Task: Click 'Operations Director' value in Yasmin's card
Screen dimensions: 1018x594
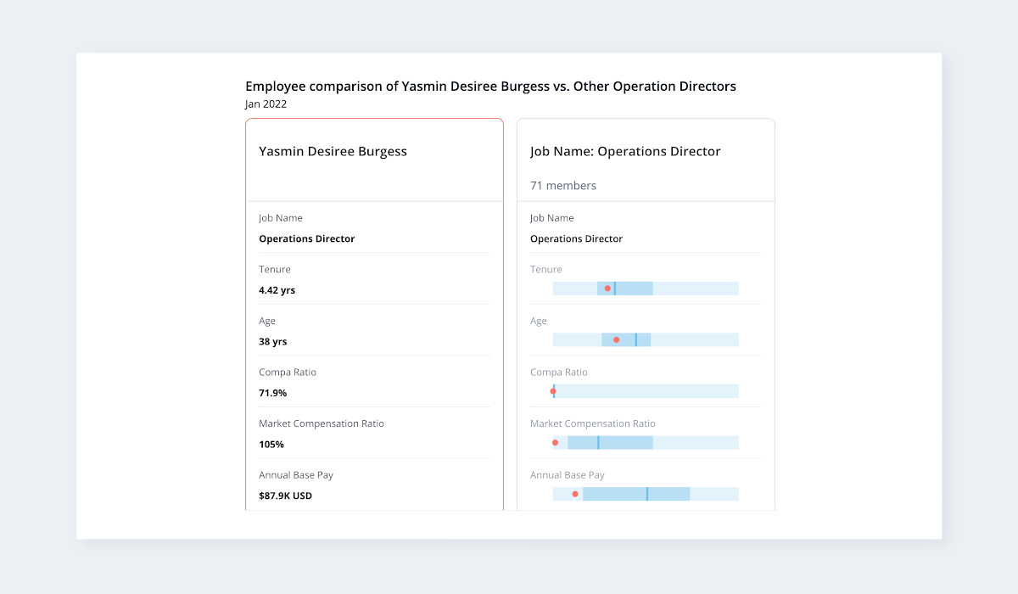Action: 307,239
